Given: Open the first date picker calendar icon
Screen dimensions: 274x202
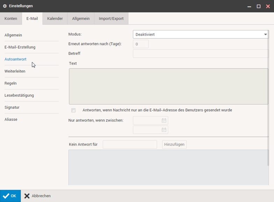Looking at the screenshot, I should click(x=164, y=120).
